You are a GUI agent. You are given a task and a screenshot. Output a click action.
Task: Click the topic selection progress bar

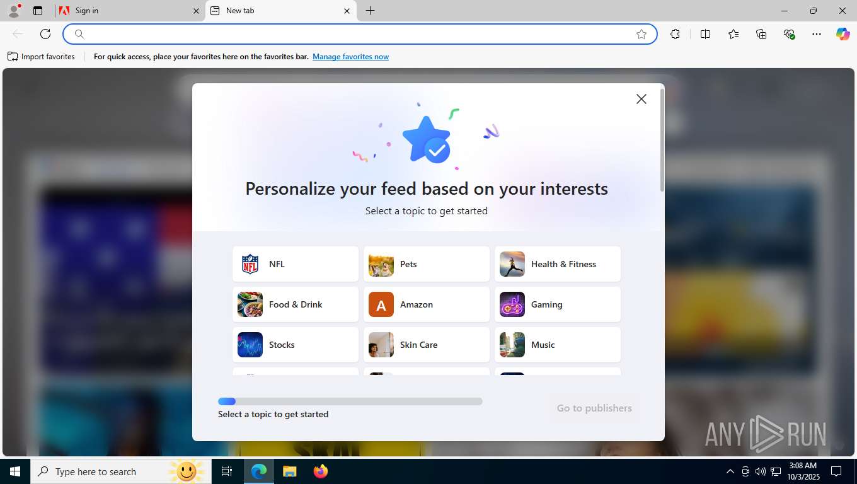click(x=350, y=401)
